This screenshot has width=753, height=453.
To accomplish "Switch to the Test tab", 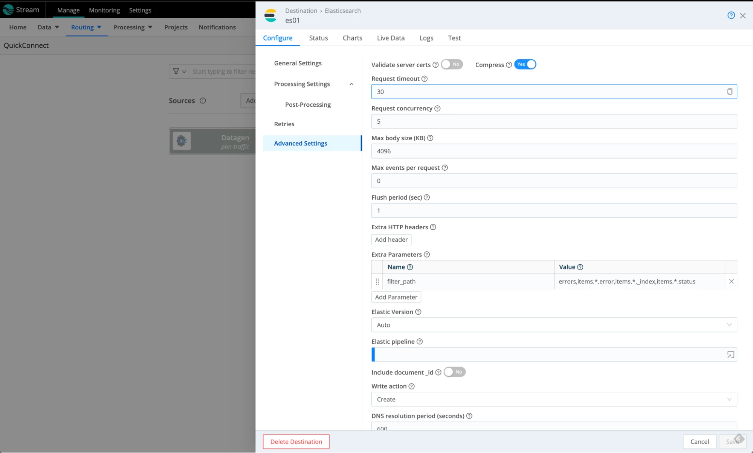I will pos(454,38).
